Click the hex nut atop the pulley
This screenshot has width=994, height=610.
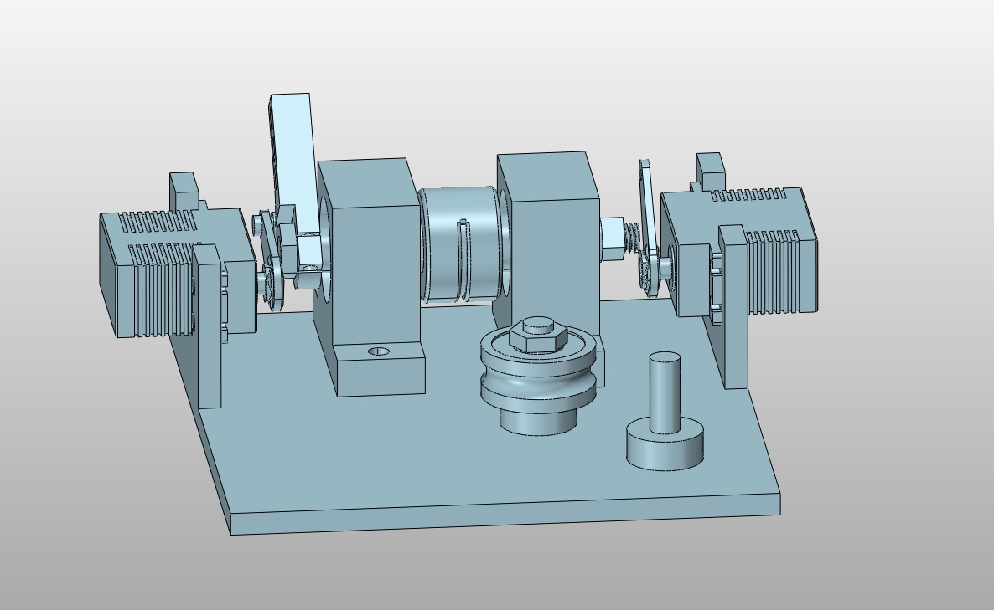(538, 333)
